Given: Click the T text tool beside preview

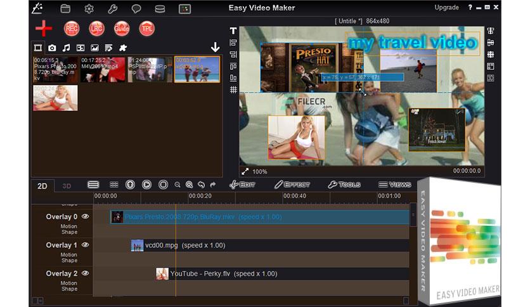Looking at the screenshot, I should pos(233,31).
